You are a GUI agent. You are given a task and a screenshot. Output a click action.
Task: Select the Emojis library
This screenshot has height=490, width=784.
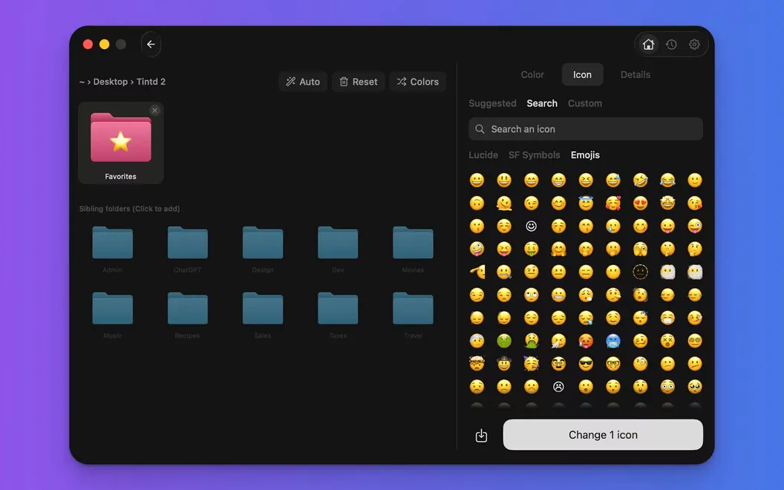[x=585, y=155]
